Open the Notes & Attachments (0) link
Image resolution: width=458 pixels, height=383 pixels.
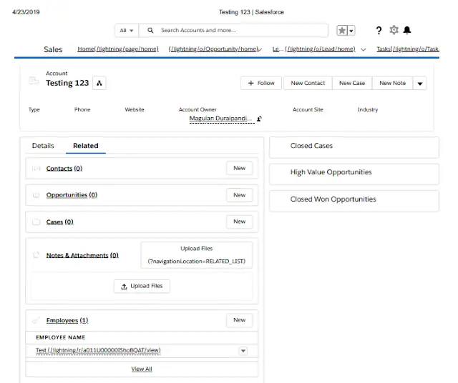[82, 255]
